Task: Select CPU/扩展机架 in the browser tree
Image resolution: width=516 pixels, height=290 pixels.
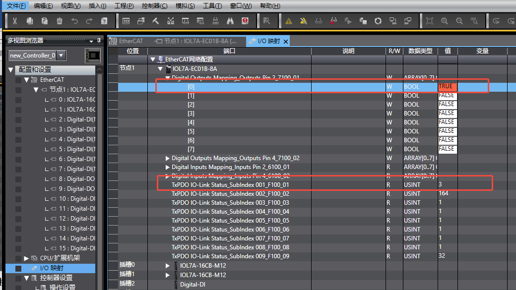Action: [x=60, y=258]
